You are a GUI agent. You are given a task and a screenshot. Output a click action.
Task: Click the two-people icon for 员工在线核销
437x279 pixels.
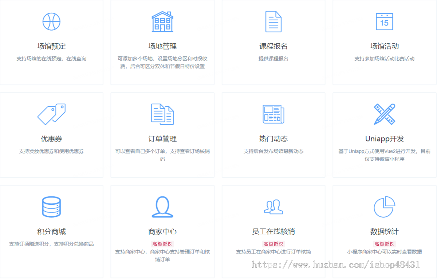tap(273, 207)
